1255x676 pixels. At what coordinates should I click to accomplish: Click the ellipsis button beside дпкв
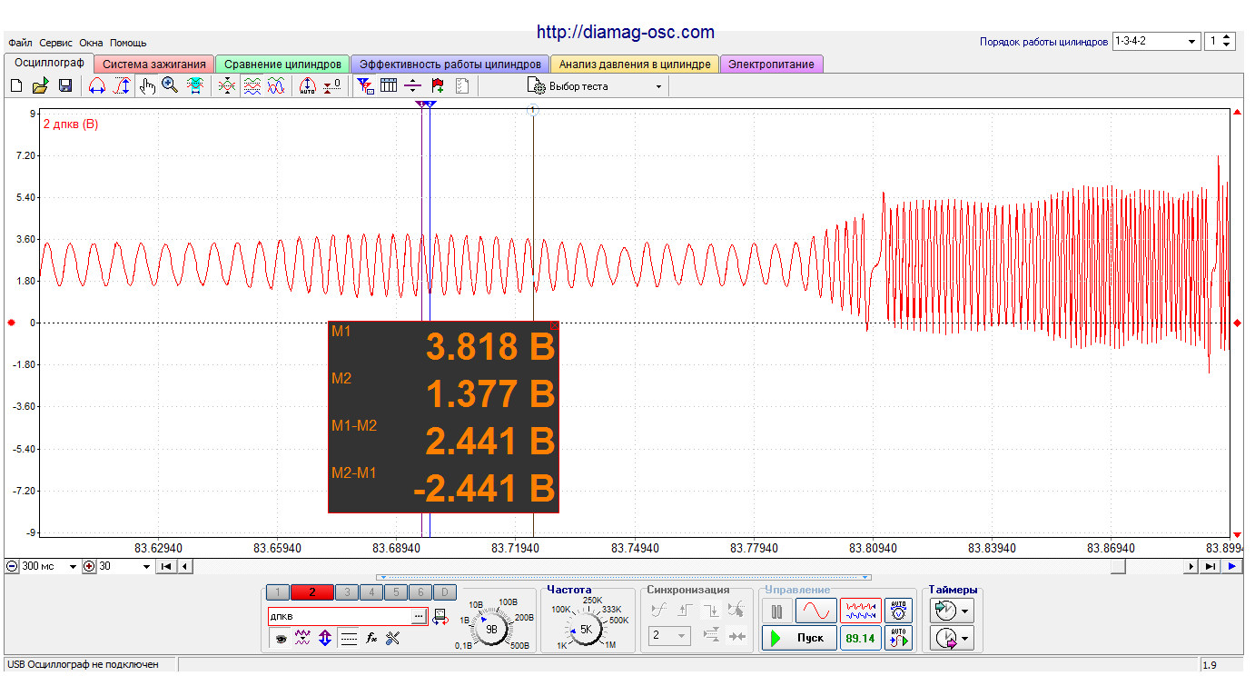pos(418,616)
